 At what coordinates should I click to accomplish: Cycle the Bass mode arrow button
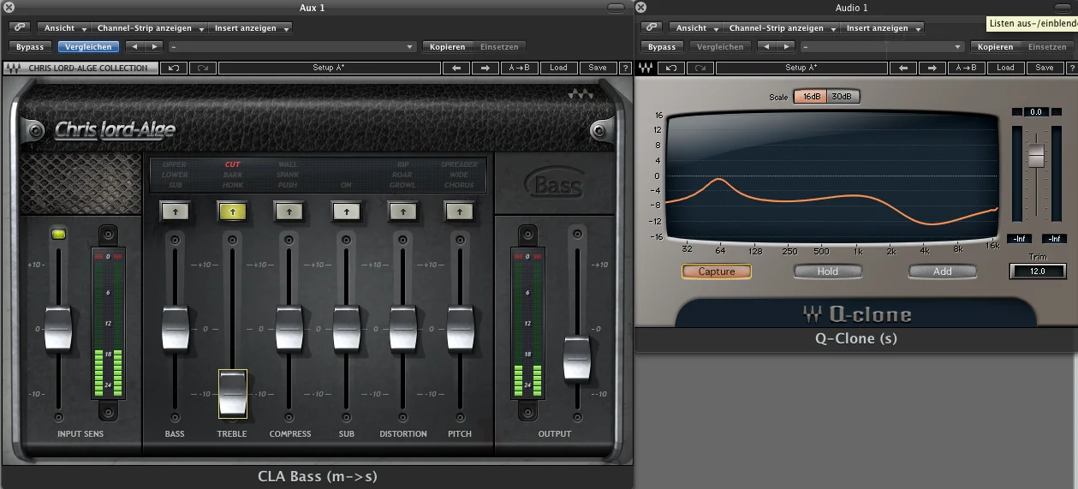(175, 210)
